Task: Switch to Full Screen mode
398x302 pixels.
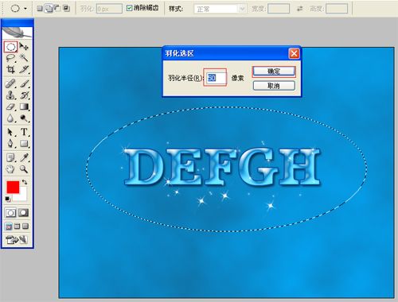Action: [25, 226]
